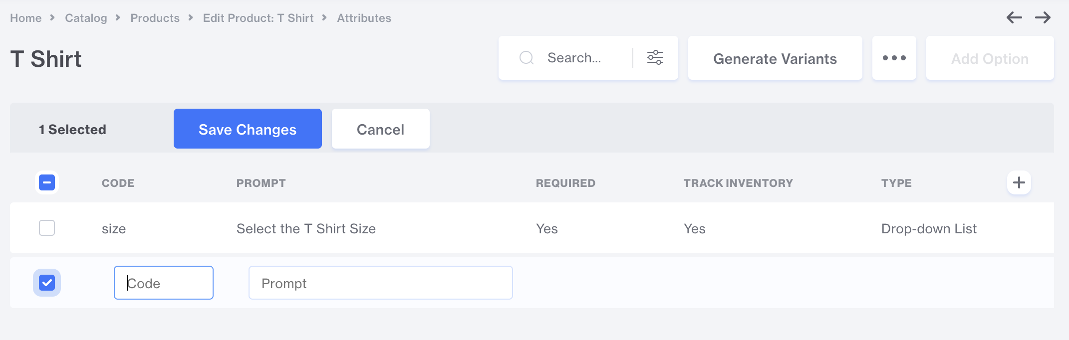This screenshot has height=340, width=1069.
Task: Click the search magnifier icon
Action: (x=527, y=58)
